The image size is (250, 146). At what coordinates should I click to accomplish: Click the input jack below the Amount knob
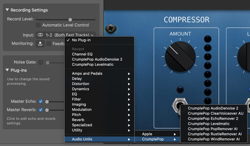180,105
